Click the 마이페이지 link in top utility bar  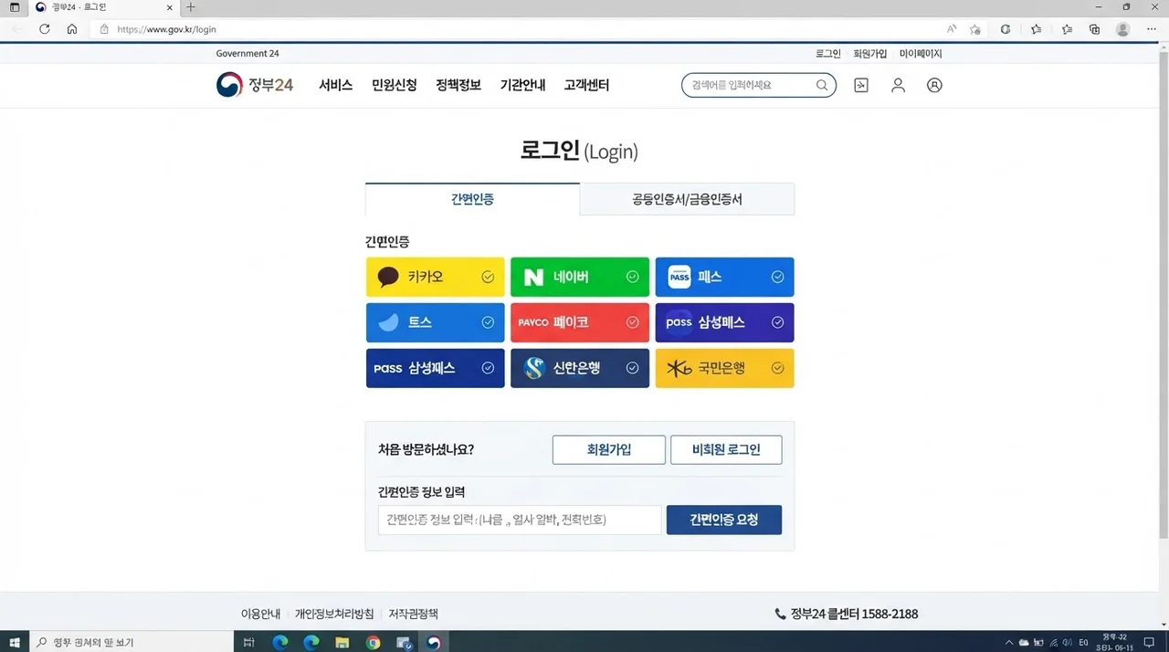pos(921,54)
